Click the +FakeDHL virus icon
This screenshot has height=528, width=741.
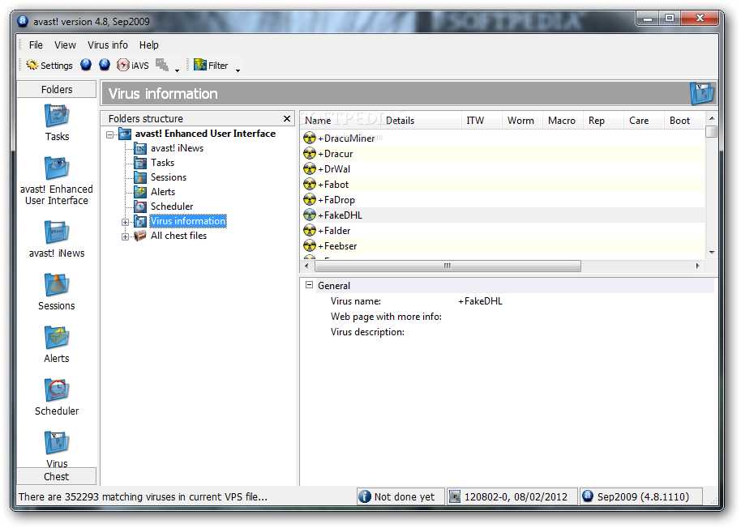[310, 215]
